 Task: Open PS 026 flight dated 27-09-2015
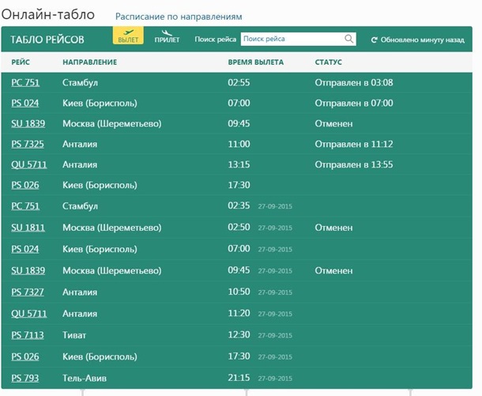(x=24, y=356)
